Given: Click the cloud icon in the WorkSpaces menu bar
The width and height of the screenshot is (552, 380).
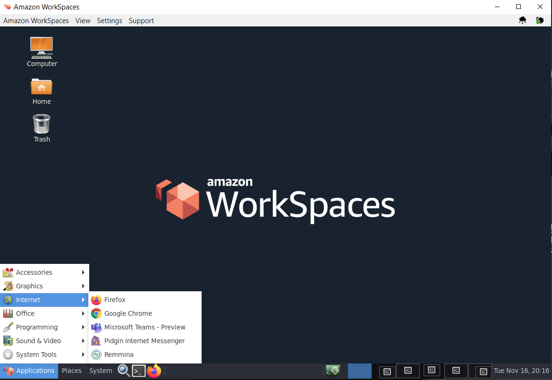Looking at the screenshot, I should (x=522, y=20).
